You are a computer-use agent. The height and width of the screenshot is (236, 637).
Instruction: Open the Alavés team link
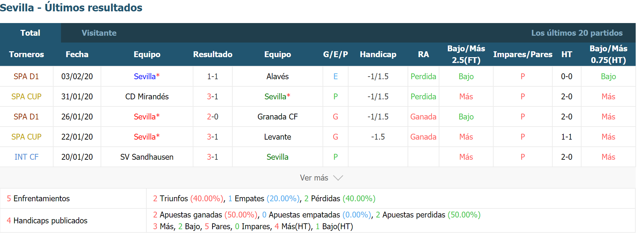pos(277,76)
